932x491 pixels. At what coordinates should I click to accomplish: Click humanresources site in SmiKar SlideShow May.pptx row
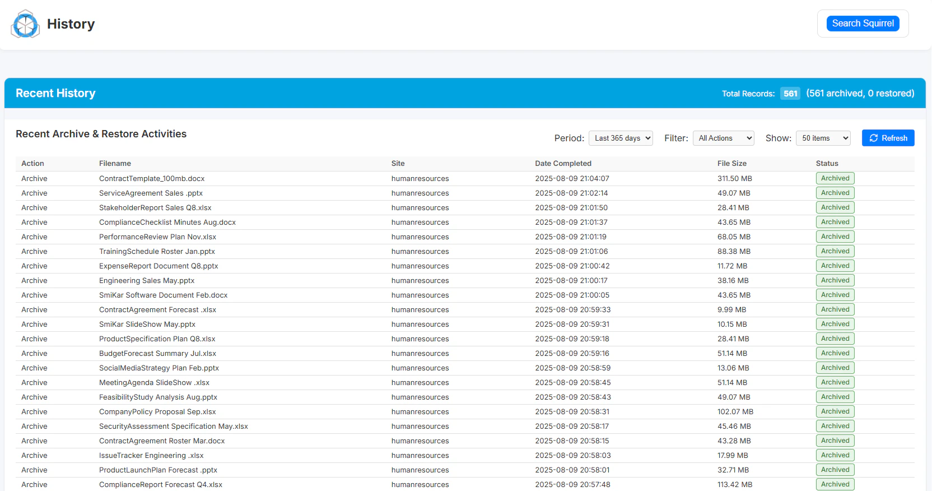(420, 325)
